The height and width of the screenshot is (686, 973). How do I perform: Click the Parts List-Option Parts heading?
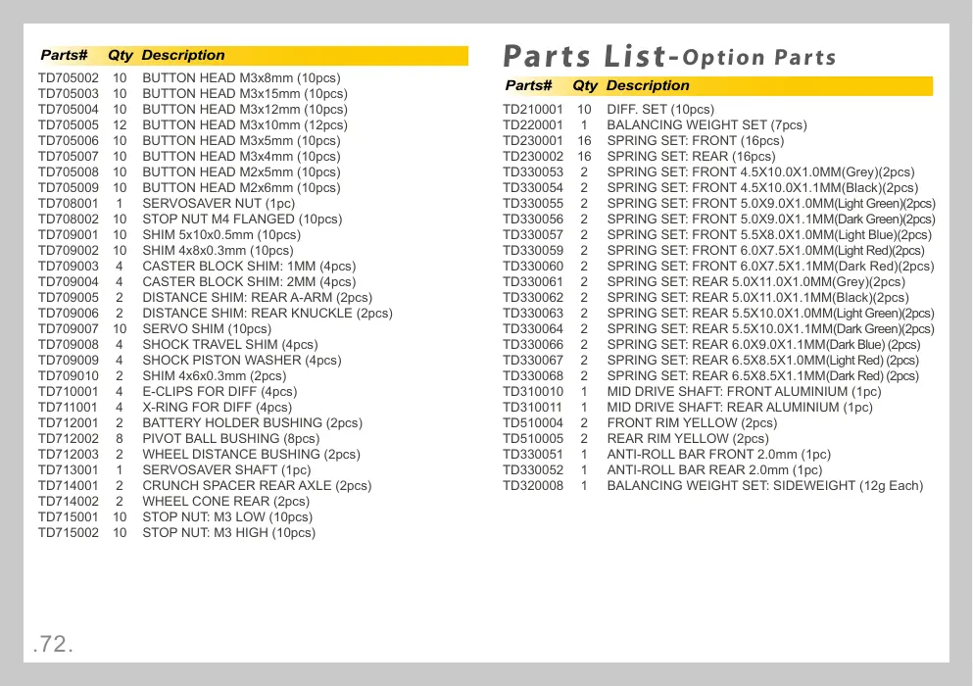coord(669,57)
